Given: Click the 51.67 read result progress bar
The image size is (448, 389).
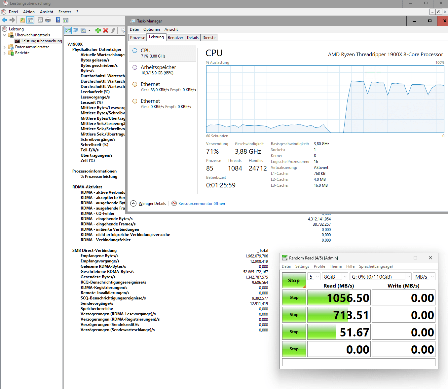Looking at the screenshot, I should (339, 332).
